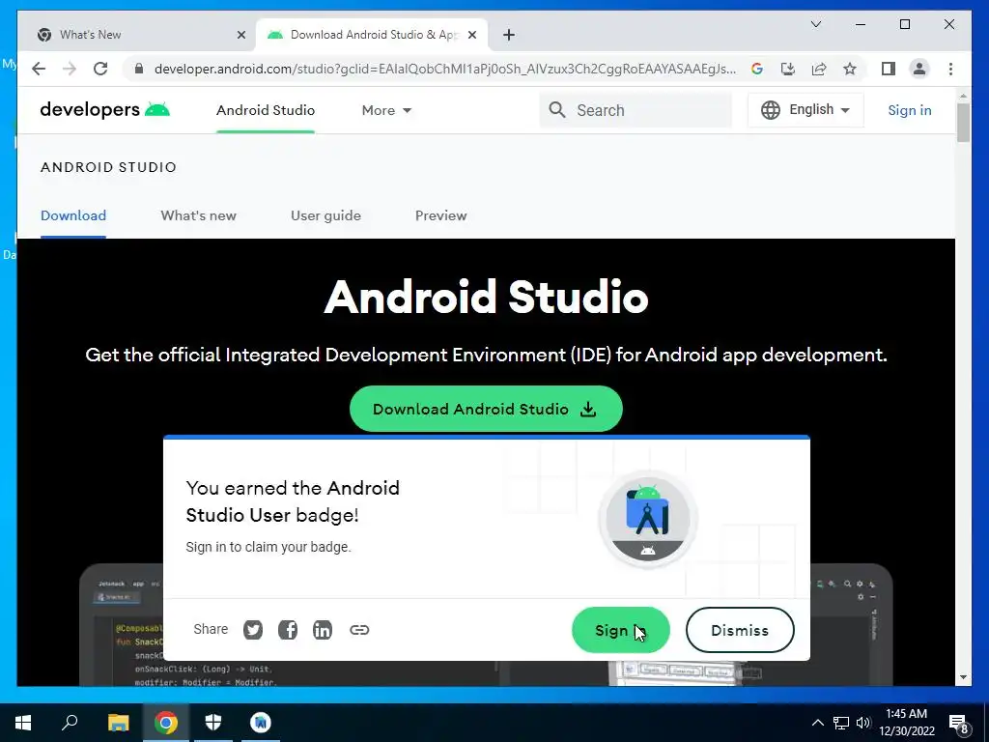Share badge on Twitter

253,630
